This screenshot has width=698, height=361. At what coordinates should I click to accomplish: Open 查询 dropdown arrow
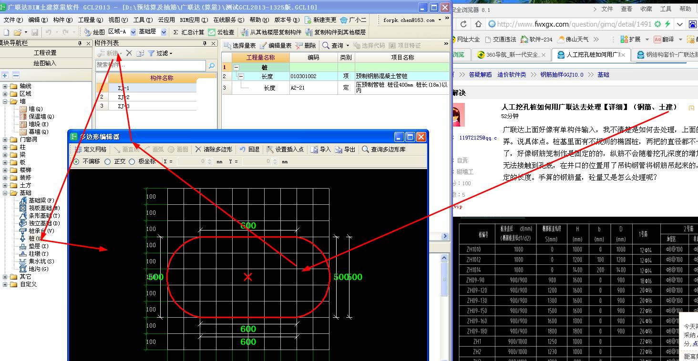(x=348, y=45)
